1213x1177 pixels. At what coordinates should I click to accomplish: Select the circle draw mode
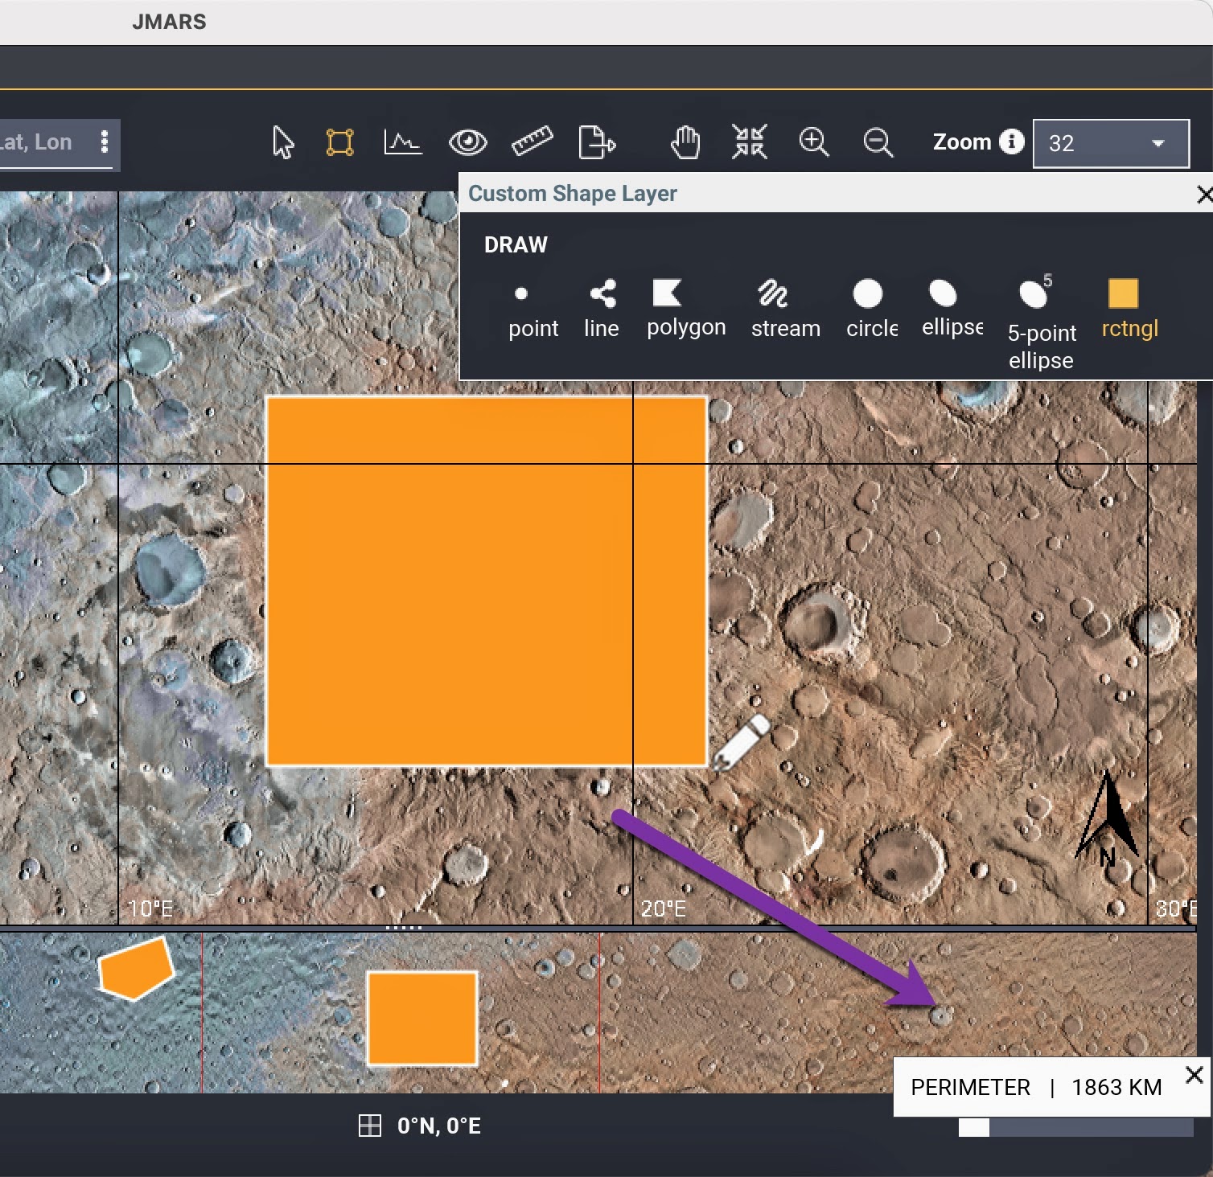(x=870, y=309)
